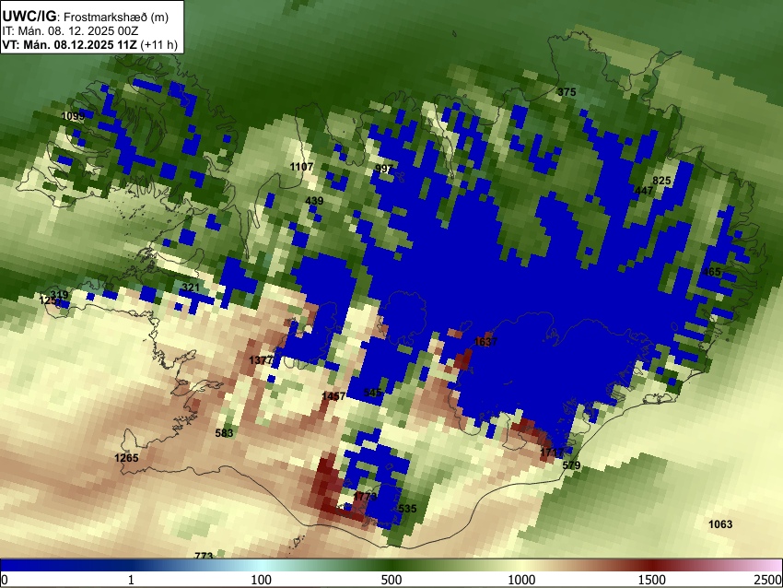783x588 pixels.
Task: Click the map value 1773
Action: (x=365, y=497)
